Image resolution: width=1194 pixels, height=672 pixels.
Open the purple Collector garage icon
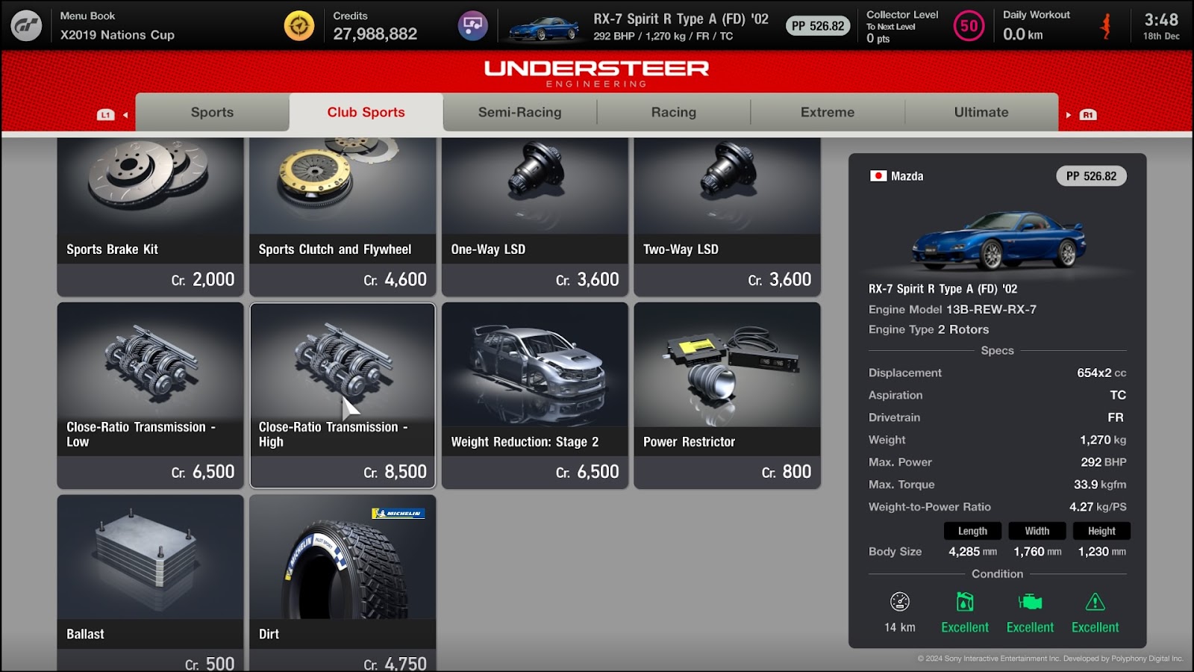point(472,25)
